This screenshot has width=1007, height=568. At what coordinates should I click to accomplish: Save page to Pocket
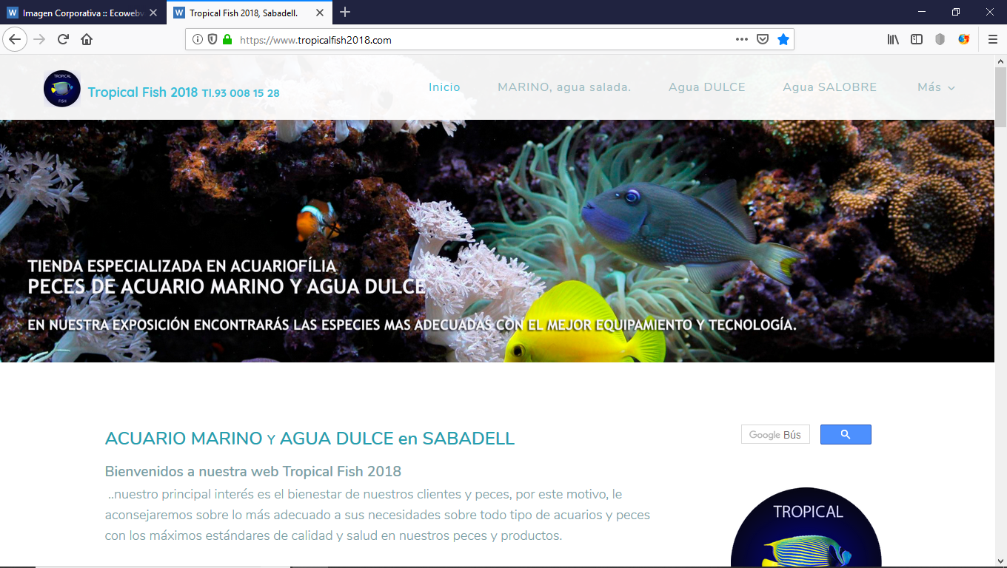763,40
